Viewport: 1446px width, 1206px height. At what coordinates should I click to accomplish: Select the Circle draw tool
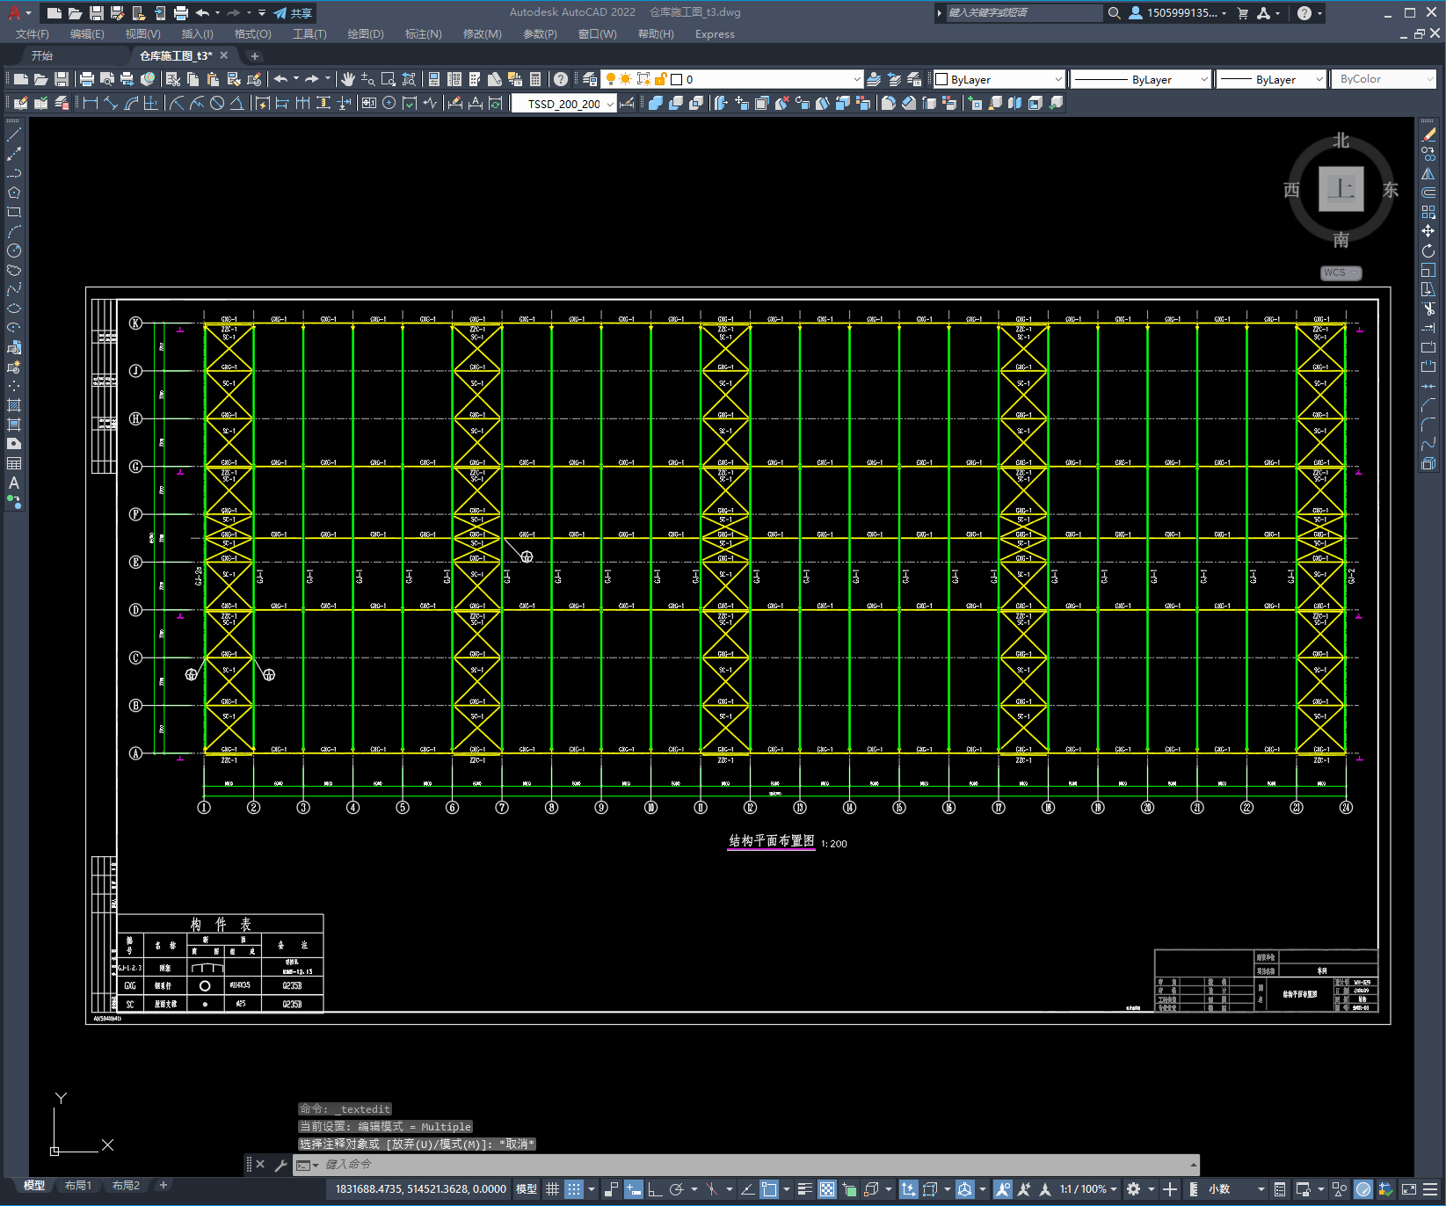click(14, 251)
